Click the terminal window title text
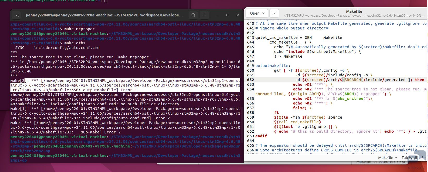This screenshot has height=172, width=428. 104,15
